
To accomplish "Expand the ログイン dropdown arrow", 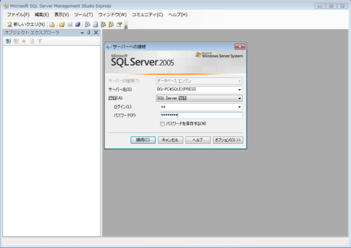I will (240, 107).
